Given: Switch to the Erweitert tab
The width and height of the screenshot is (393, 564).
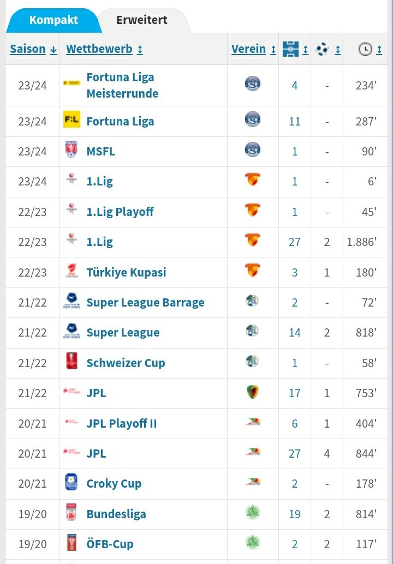Looking at the screenshot, I should (x=142, y=20).
